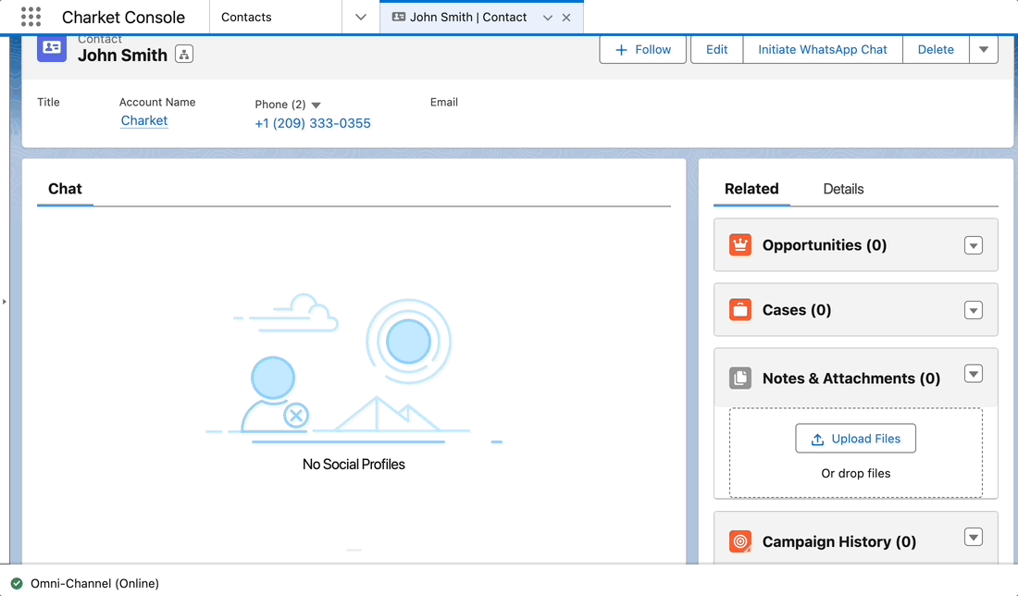Click the Notes & Attachments files icon
Viewport: 1018px width, 596px height.
click(x=740, y=378)
